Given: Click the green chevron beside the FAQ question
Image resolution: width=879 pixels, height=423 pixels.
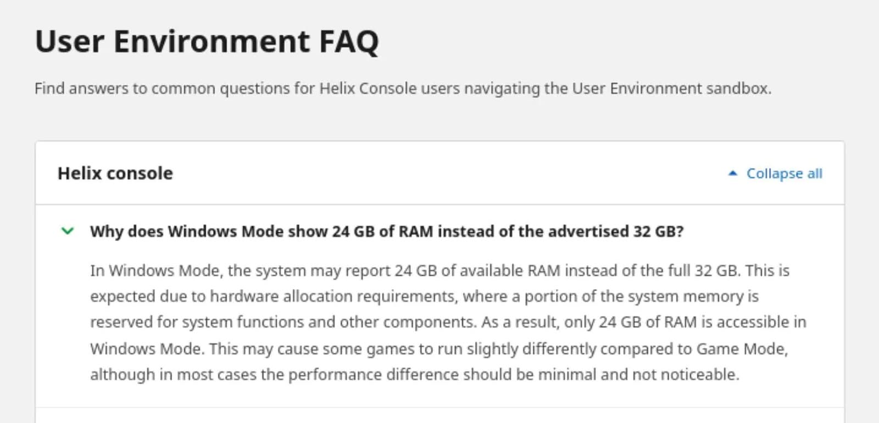Looking at the screenshot, I should [x=69, y=232].
